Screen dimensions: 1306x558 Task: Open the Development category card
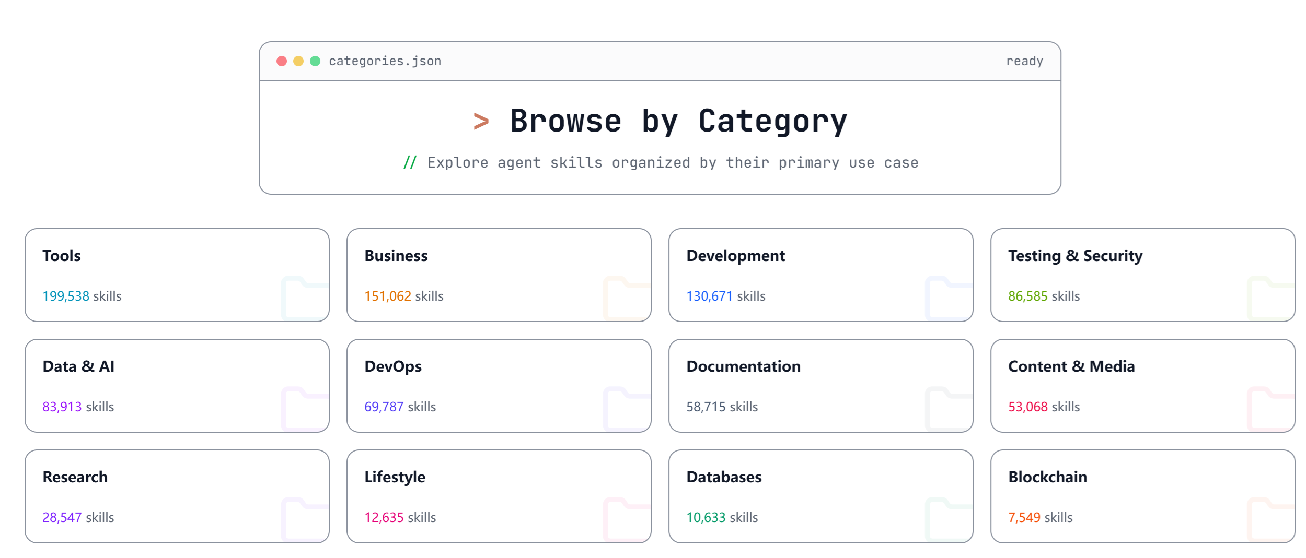821,275
